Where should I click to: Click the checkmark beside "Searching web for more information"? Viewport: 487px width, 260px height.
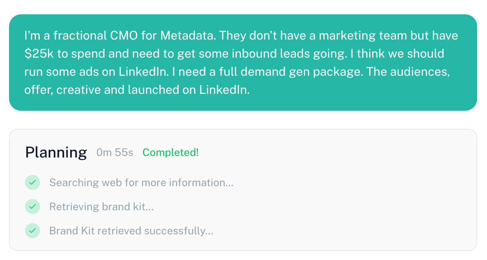pos(32,182)
